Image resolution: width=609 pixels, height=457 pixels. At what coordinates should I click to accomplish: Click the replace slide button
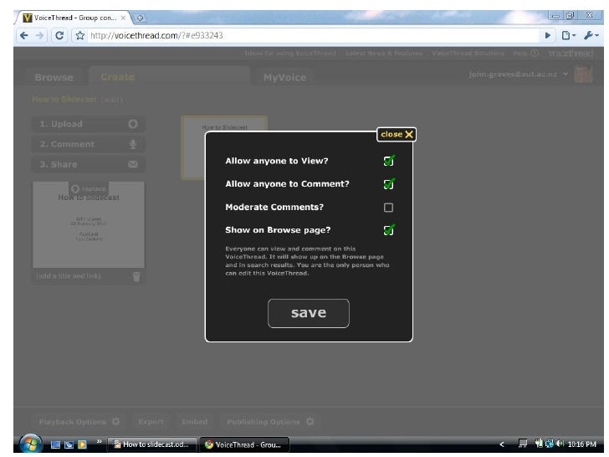pos(89,189)
